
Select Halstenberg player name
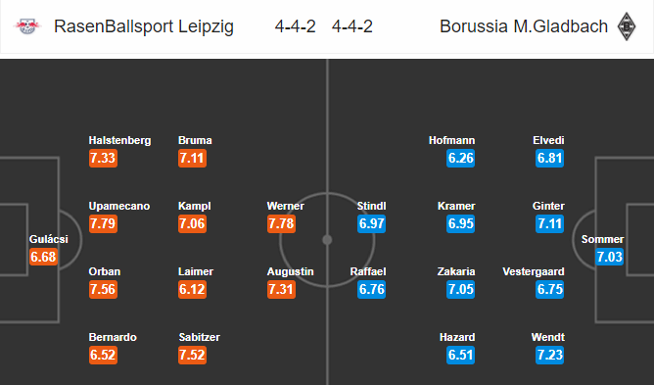pyautogui.click(x=119, y=140)
